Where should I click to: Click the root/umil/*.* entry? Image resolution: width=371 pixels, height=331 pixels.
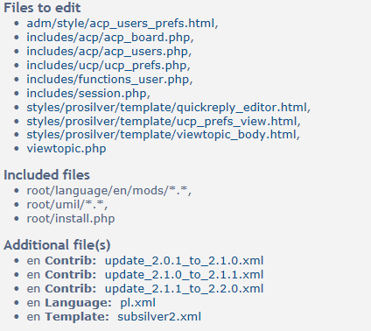coord(66,205)
